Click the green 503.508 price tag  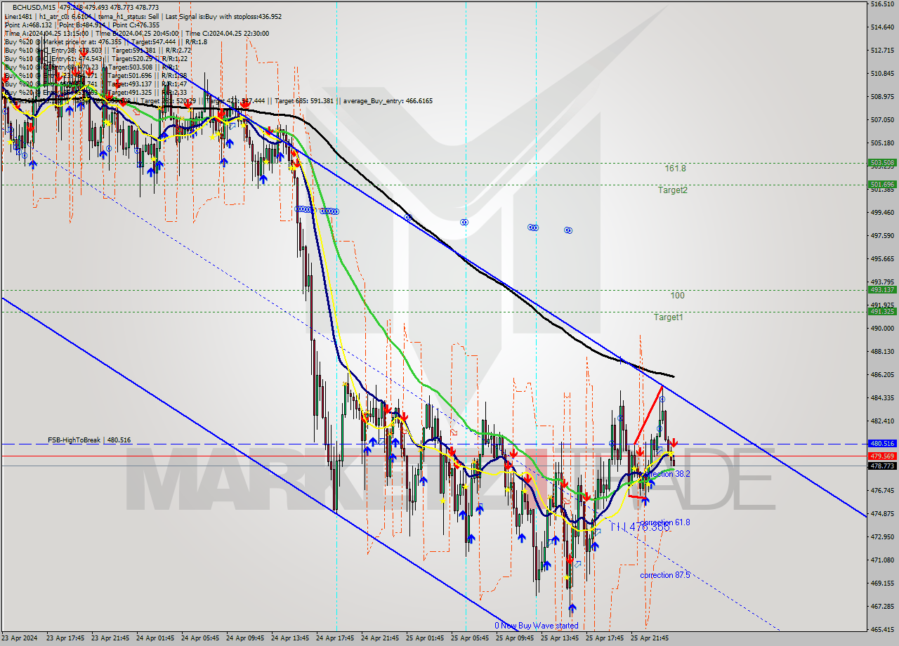tap(882, 163)
